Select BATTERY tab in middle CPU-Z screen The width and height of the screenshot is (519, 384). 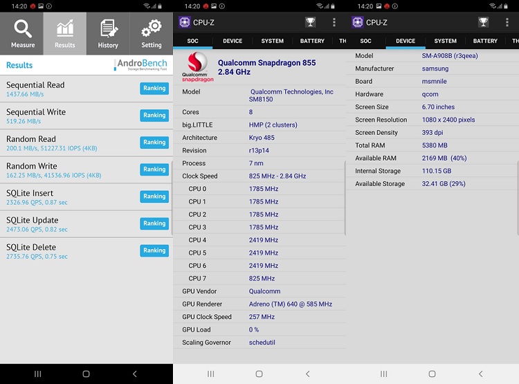312,41
